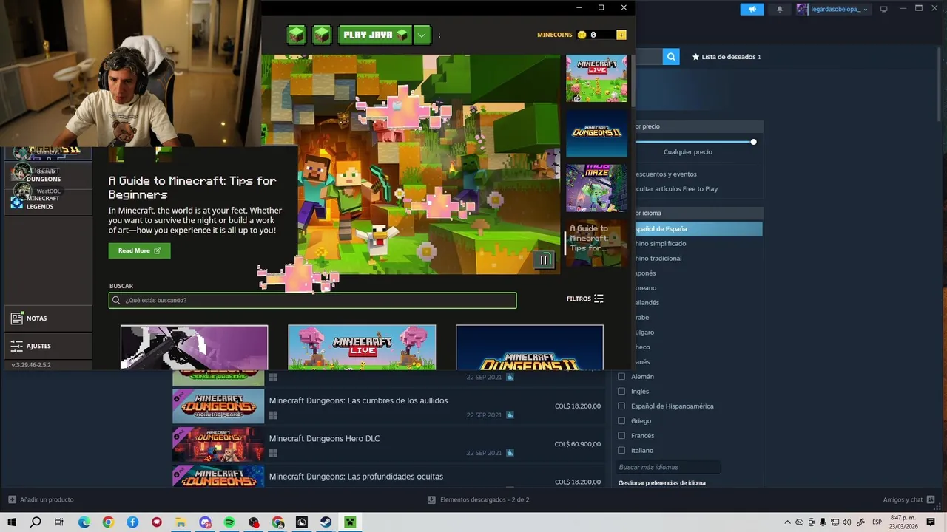Screen dimensions: 947x532
Task: Collapse the Steam price filter section header
Action: coord(698,126)
